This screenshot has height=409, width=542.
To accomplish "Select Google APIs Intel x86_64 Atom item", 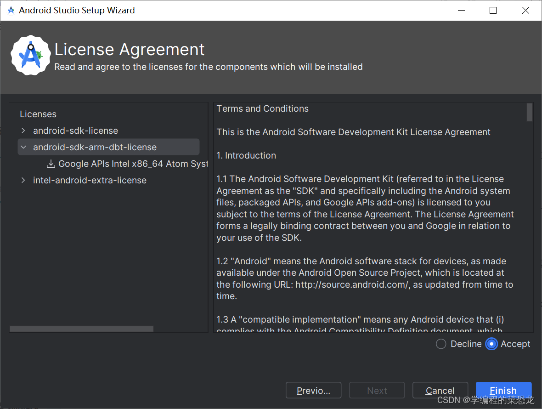I will coord(133,164).
